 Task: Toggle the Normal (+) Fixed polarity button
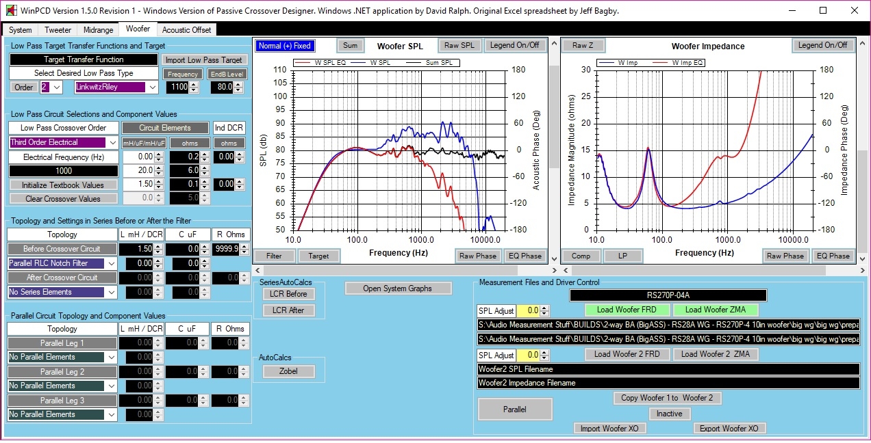284,46
